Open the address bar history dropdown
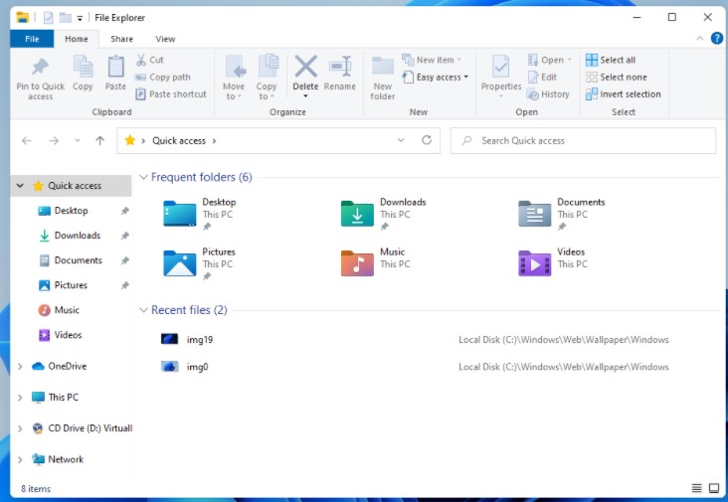This screenshot has width=728, height=502. click(x=401, y=140)
